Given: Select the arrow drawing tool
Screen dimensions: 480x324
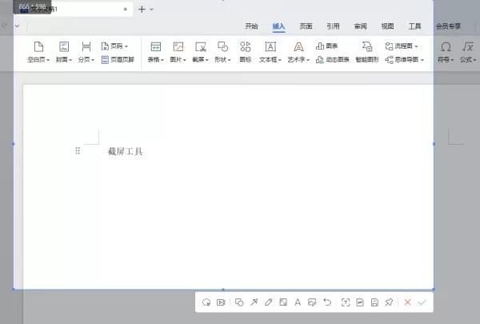Looking at the screenshot, I should pyautogui.click(x=254, y=302).
